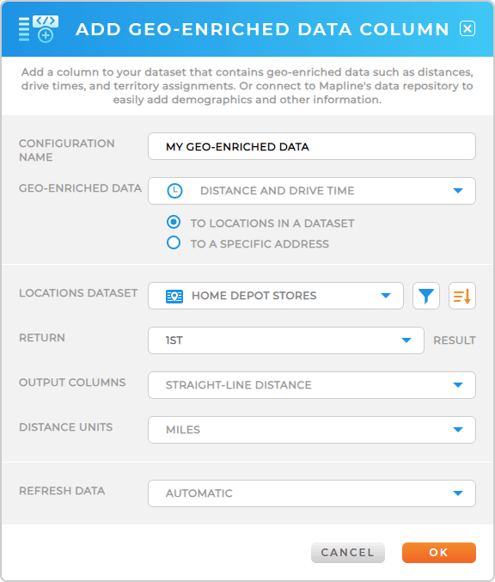495x582 pixels.
Task: Click the Configuration Name input field
Action: pos(312,146)
